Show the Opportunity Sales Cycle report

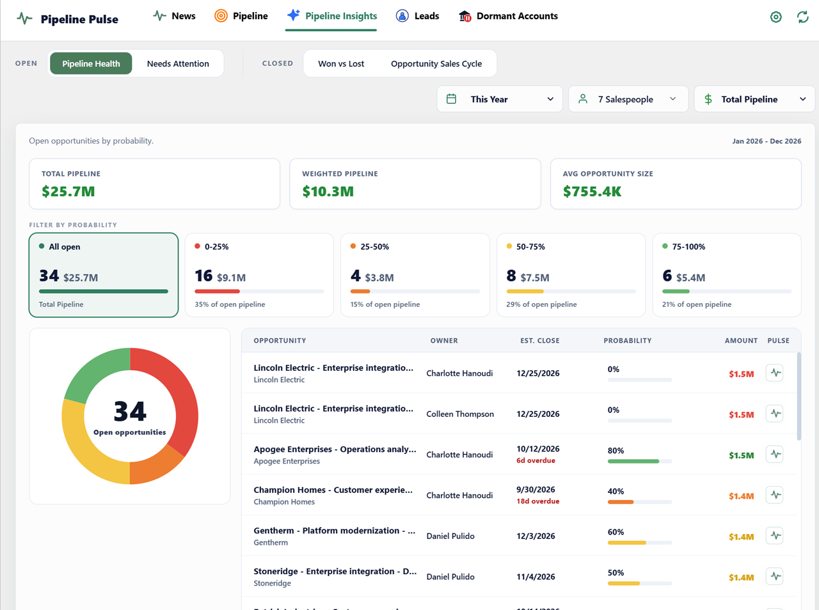(x=436, y=63)
